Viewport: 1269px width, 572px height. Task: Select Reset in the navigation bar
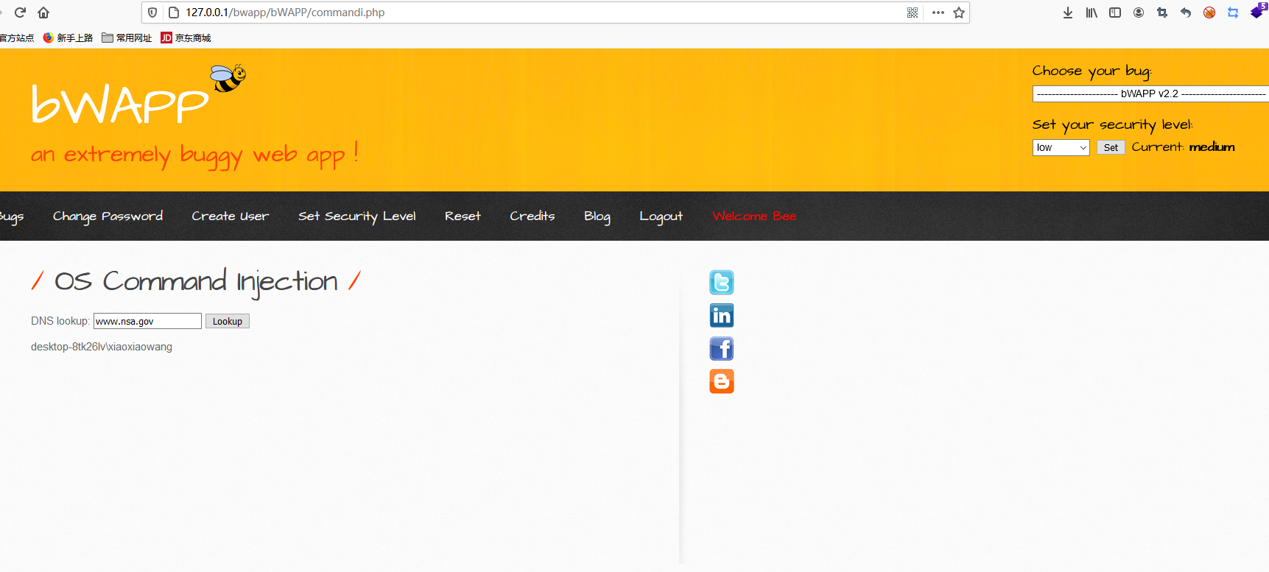tap(463, 216)
